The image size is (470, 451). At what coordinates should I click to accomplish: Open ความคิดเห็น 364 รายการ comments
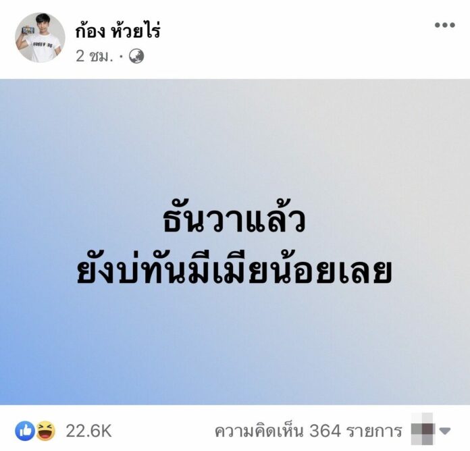(308, 431)
